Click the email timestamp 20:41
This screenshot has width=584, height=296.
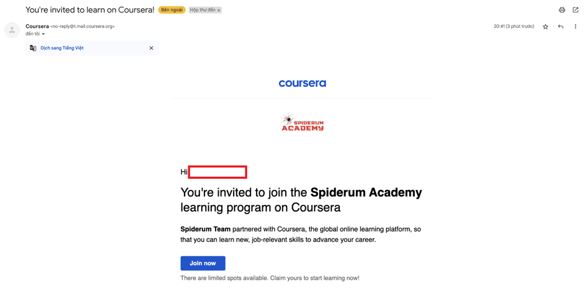(514, 27)
